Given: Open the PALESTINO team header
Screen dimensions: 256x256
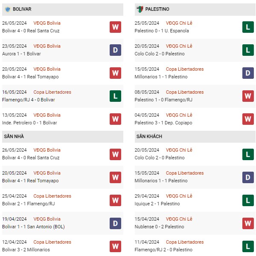Looking at the screenshot, I should point(195,9).
